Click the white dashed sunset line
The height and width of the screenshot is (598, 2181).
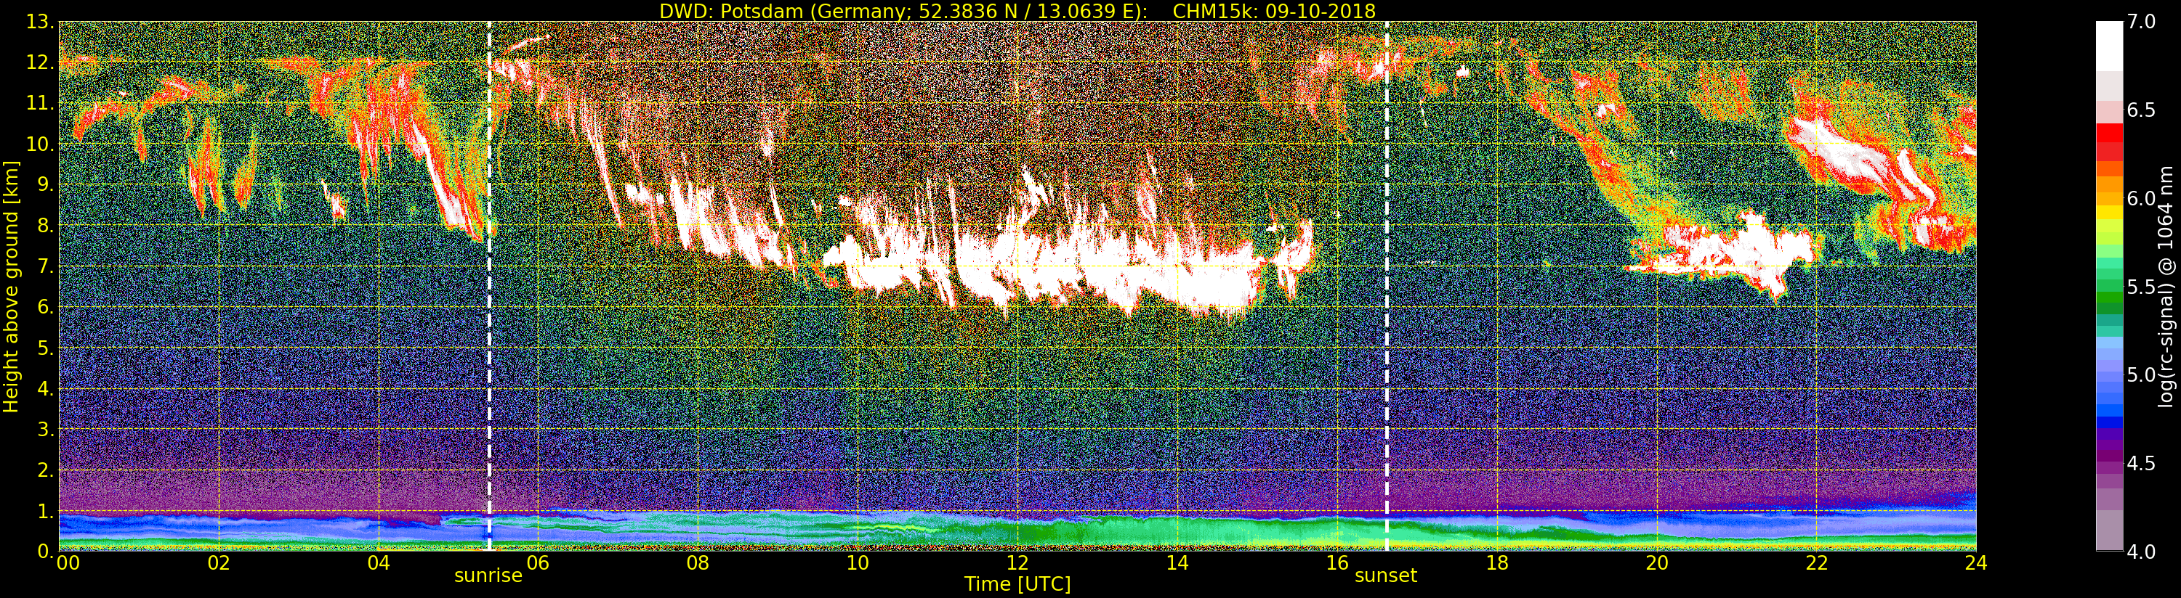(1387, 286)
